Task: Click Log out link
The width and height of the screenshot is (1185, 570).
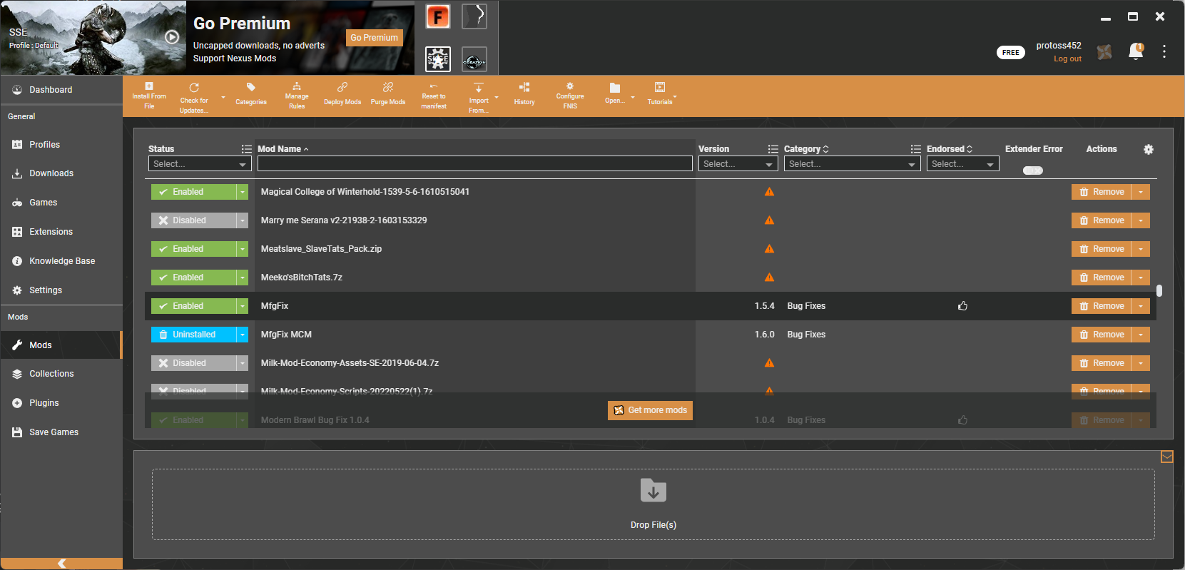Action: 1067,59
